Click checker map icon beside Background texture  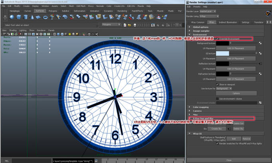(260, 42)
